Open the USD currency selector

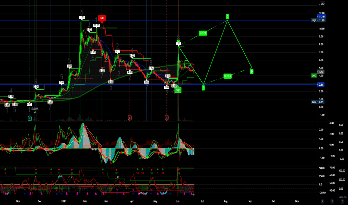pyautogui.click(x=322, y=4)
